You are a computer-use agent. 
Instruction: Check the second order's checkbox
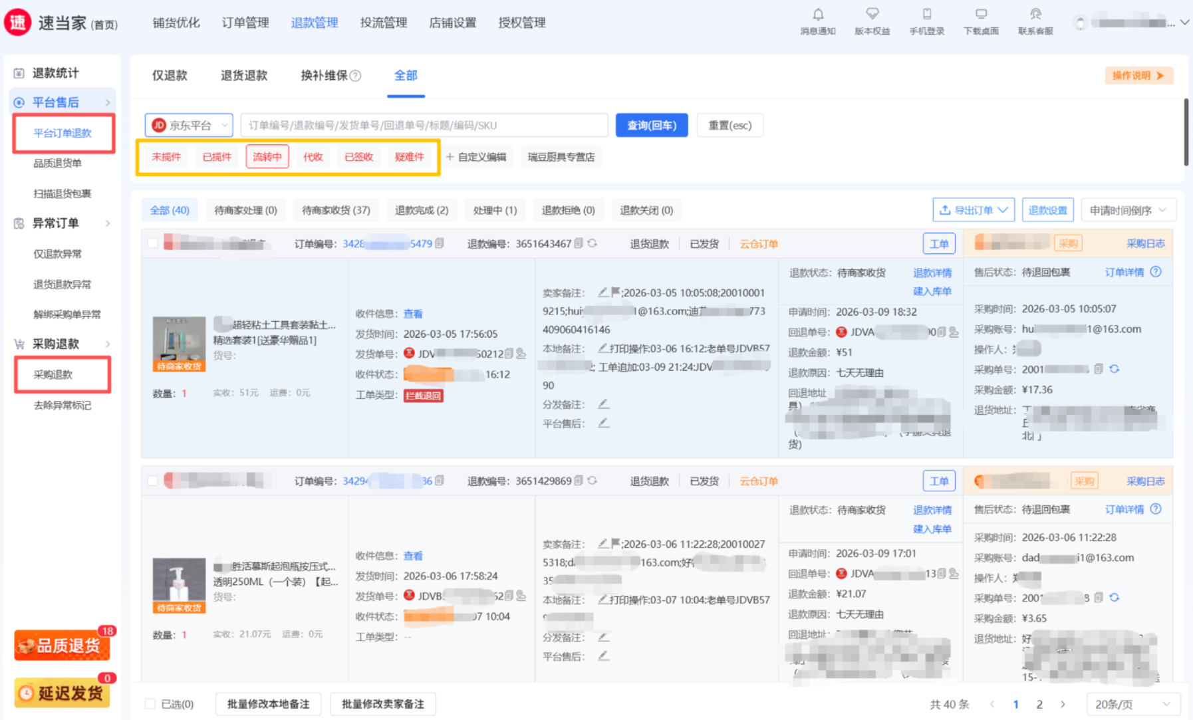tap(152, 481)
